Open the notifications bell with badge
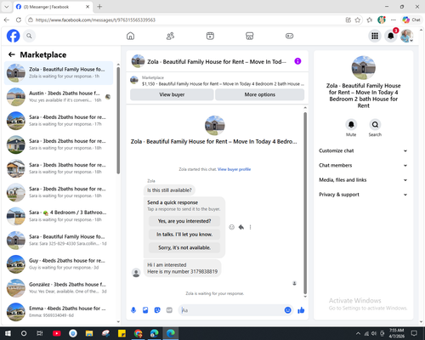425x340 pixels. tap(391, 36)
